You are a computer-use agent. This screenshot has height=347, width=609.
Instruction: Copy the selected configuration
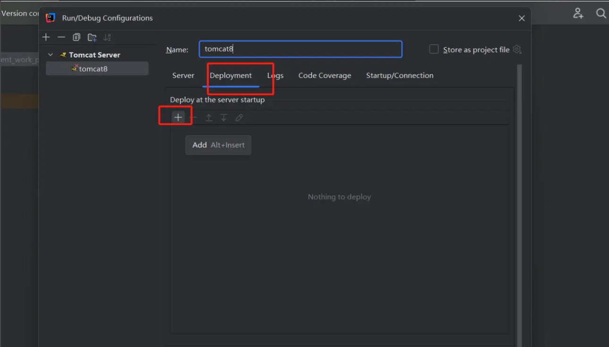pos(76,37)
